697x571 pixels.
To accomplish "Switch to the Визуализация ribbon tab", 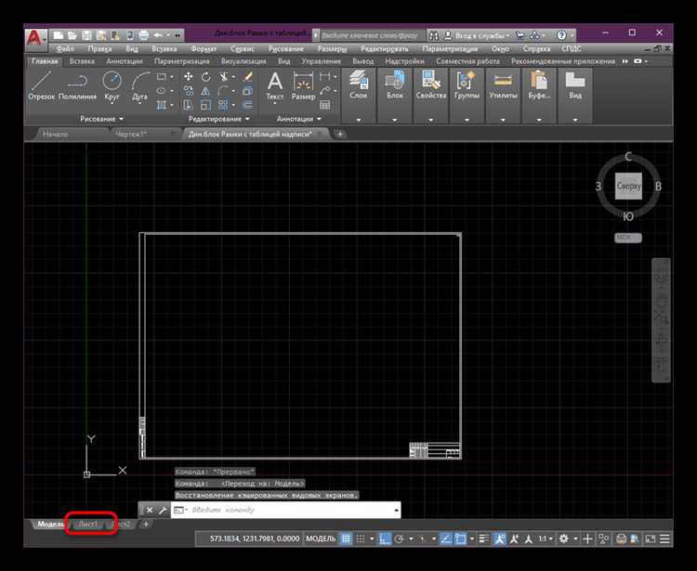I will pyautogui.click(x=243, y=61).
